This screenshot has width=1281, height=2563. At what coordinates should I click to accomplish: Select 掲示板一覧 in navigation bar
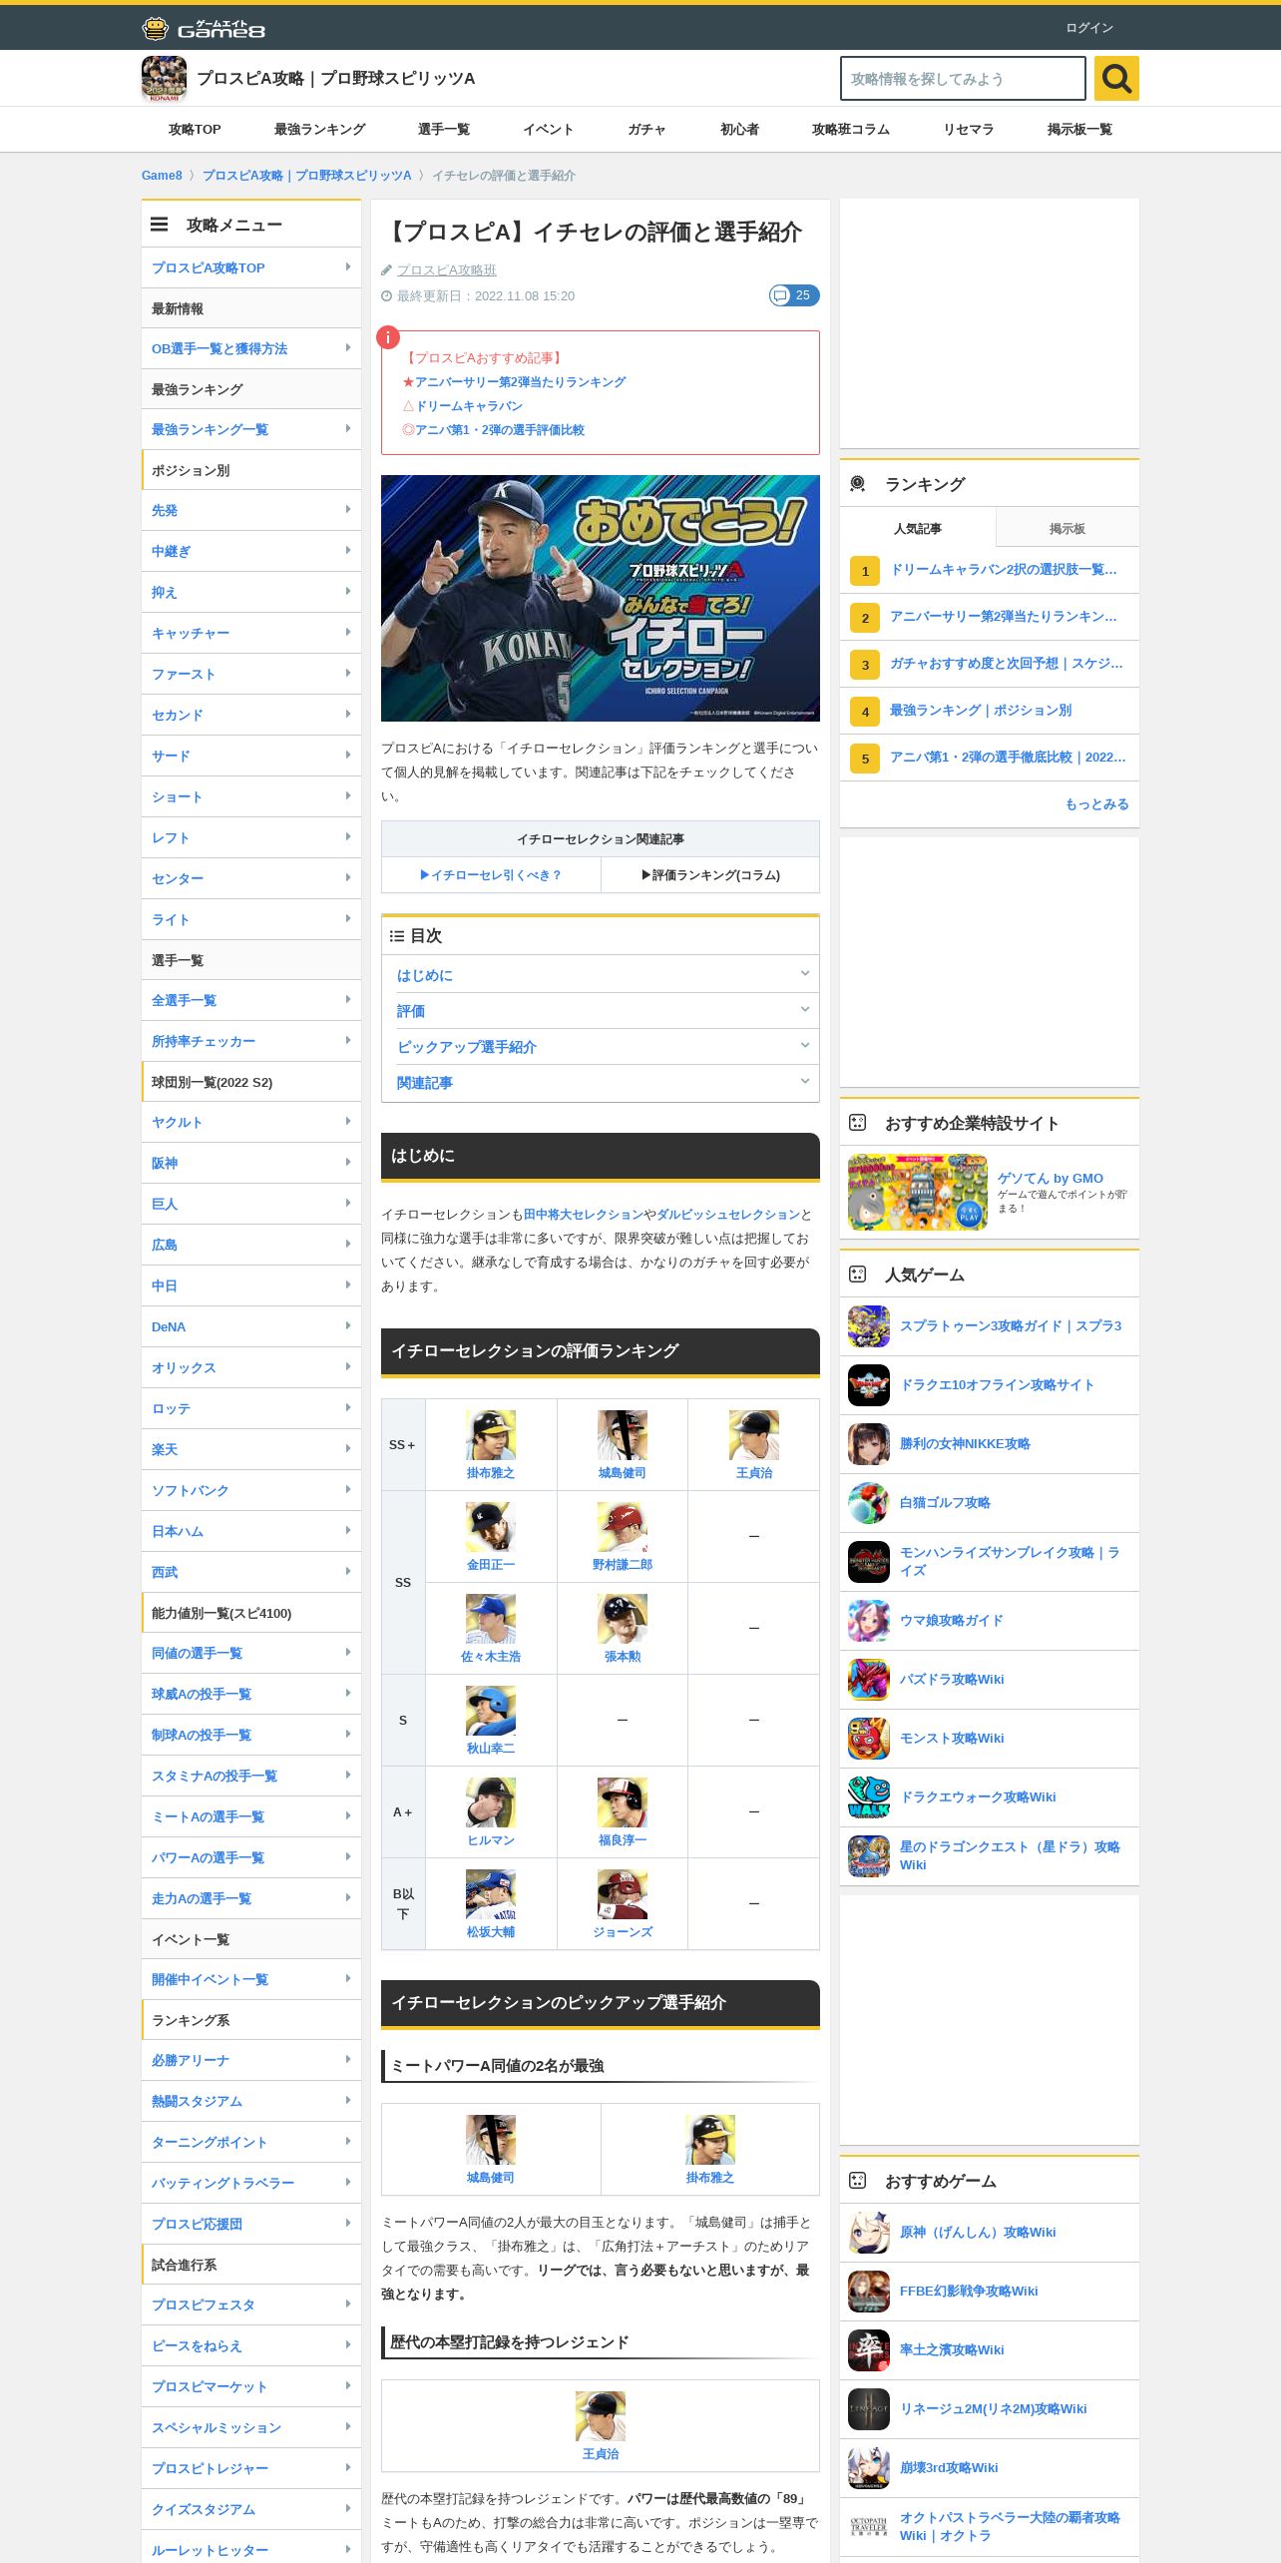(x=1079, y=130)
